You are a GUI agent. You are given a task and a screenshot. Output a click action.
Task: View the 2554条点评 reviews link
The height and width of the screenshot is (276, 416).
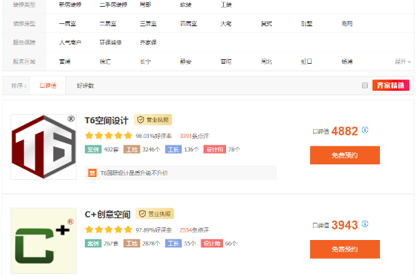194,230
